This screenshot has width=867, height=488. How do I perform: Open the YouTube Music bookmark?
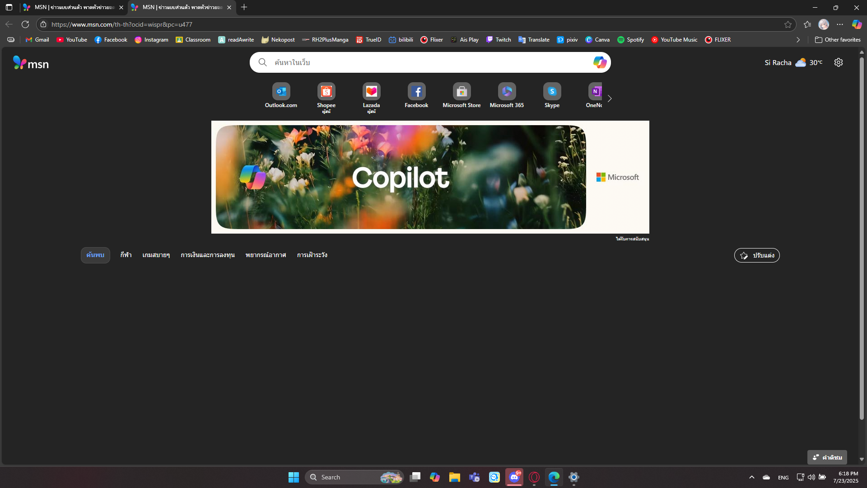tap(674, 40)
